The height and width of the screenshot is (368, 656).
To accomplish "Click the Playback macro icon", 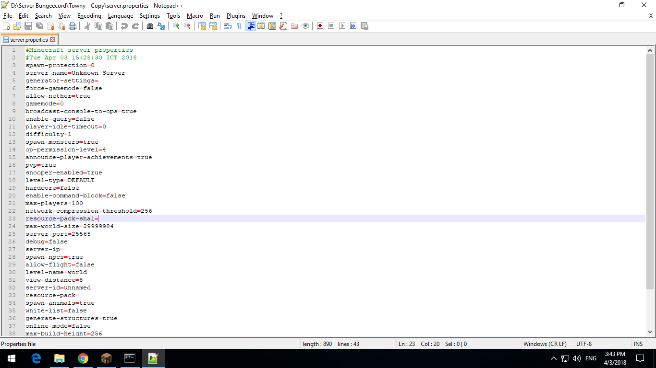I will point(342,26).
